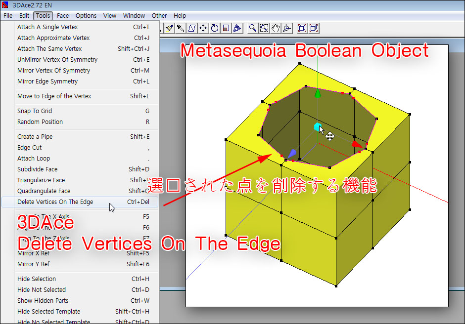The image size is (465, 324).
Task: Select Attach Loop
Action: click(80, 159)
